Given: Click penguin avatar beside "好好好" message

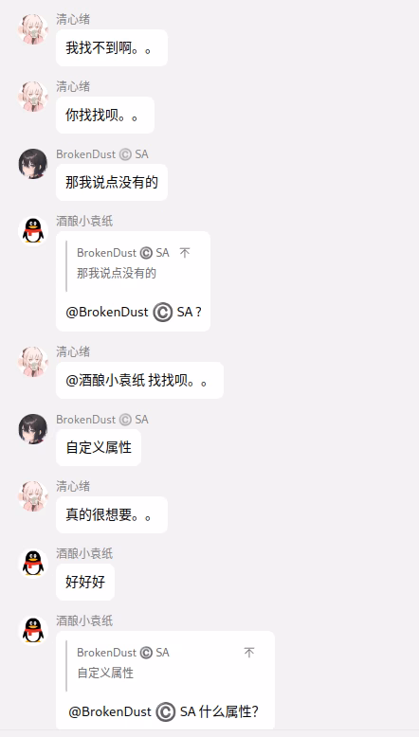Looking at the screenshot, I should click(x=33, y=563).
